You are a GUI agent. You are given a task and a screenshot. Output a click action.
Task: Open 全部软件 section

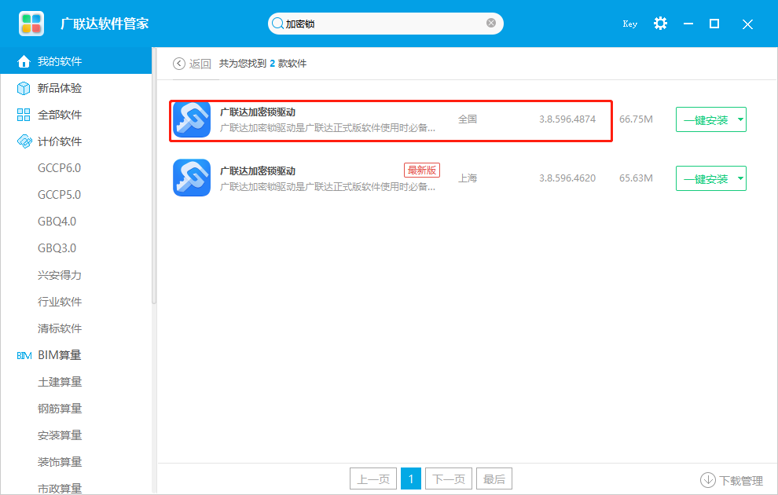[x=60, y=115]
